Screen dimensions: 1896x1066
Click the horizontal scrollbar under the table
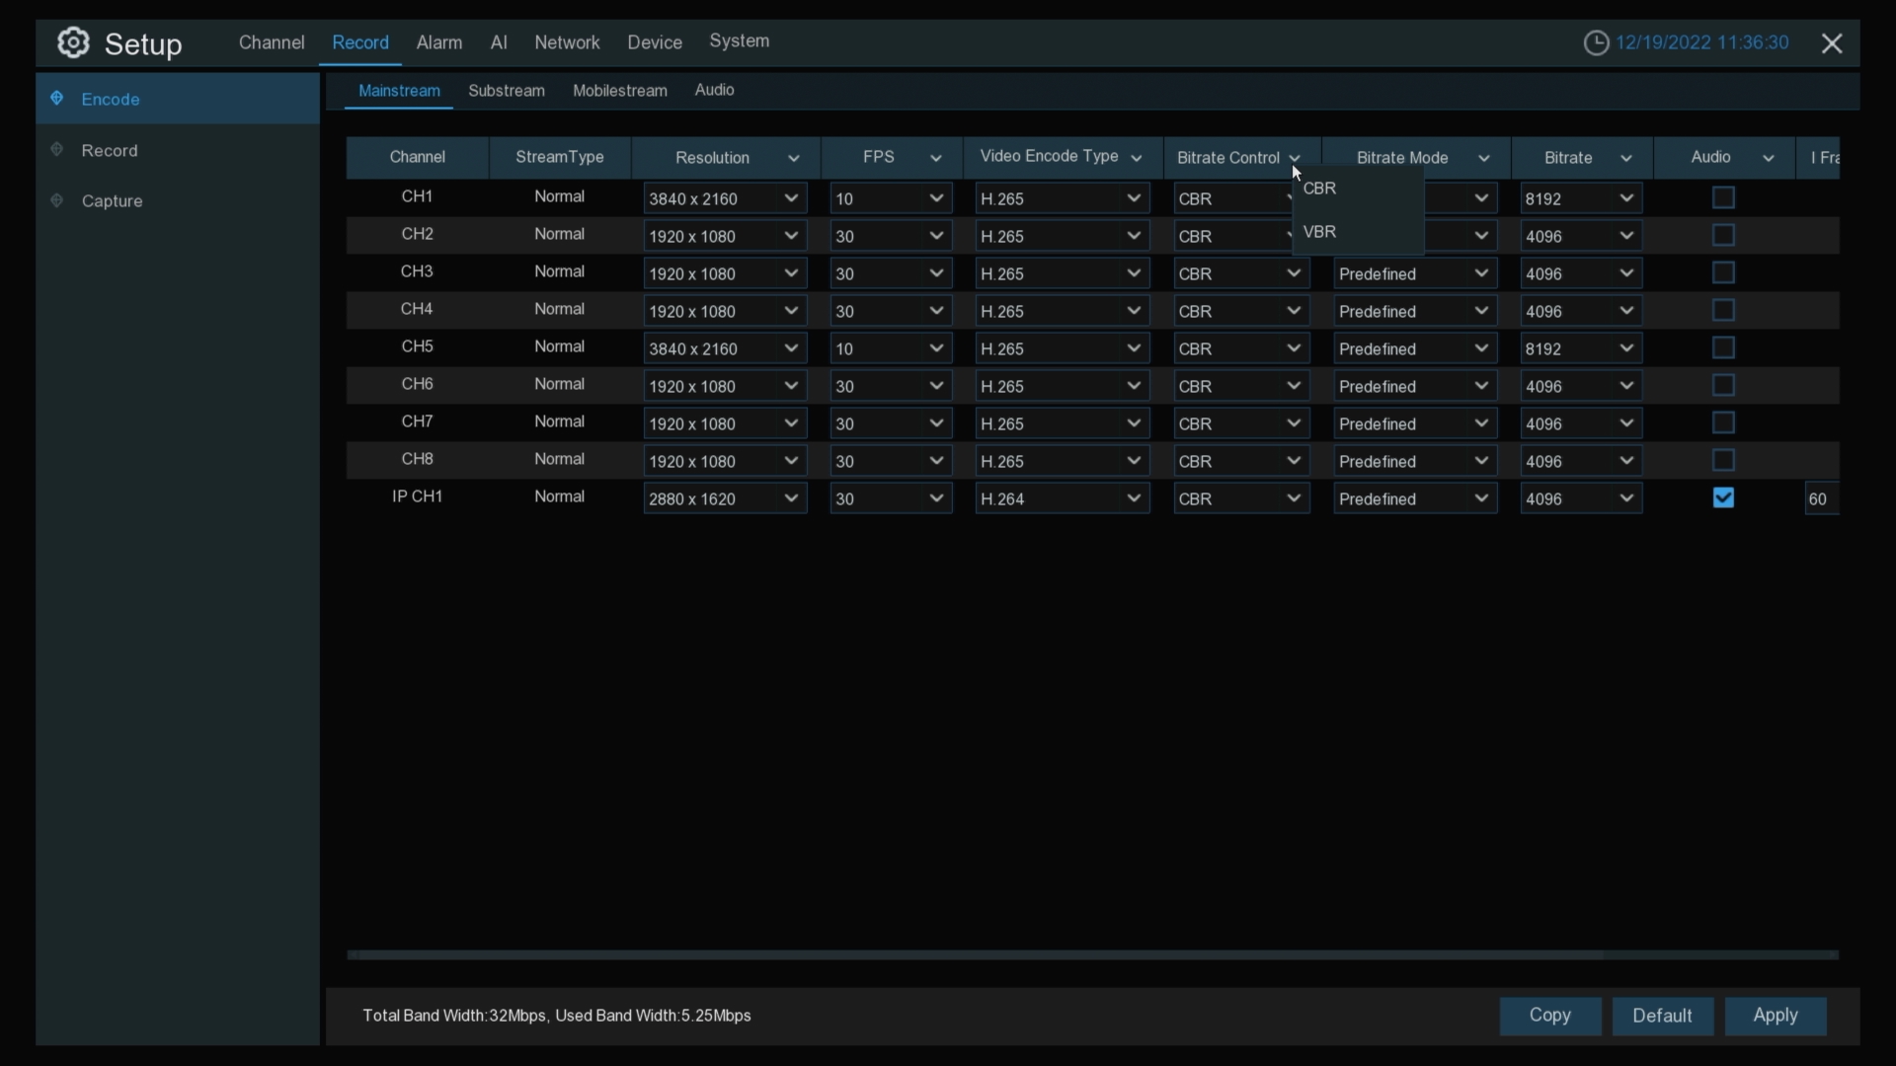[1092, 954]
